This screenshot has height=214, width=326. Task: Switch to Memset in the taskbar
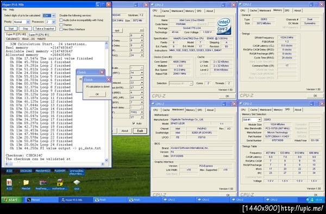coord(41,200)
